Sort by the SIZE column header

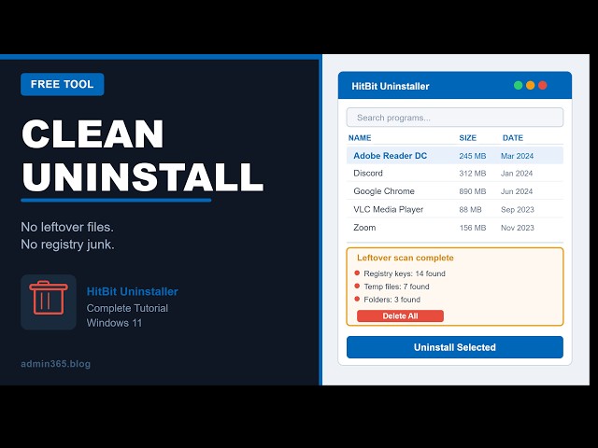coord(467,138)
